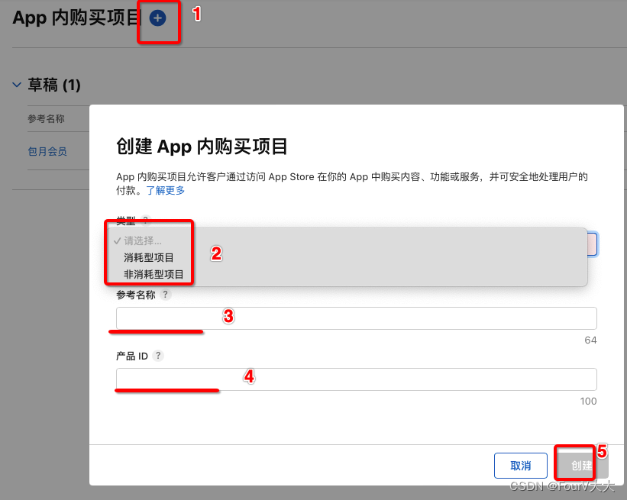Open the 包月会员 draft item
The height and width of the screenshot is (500, 627).
(47, 151)
